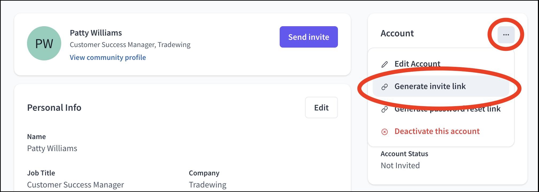Click Edit button in Personal Info
This screenshot has height=192, width=539.
pyautogui.click(x=321, y=107)
